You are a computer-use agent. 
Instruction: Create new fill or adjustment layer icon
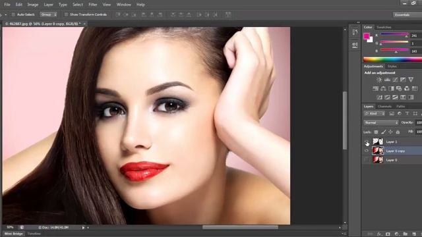tap(396, 234)
